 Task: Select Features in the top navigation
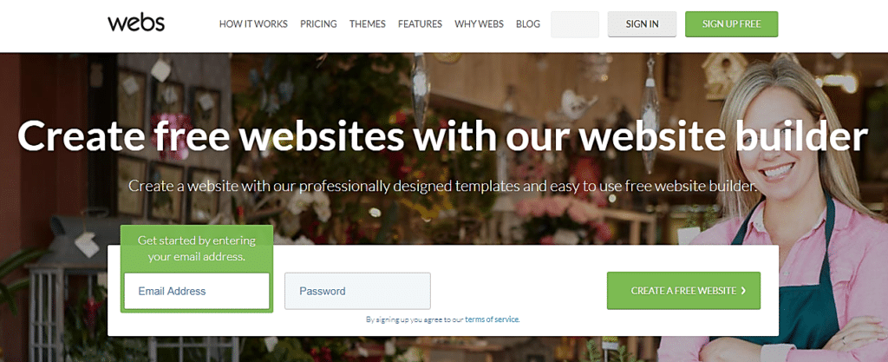click(421, 23)
